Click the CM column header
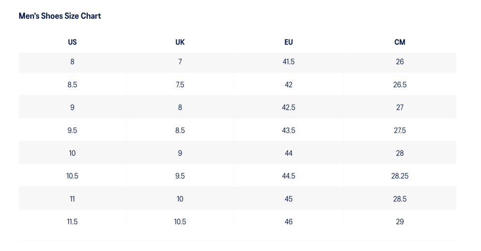 coord(400,42)
